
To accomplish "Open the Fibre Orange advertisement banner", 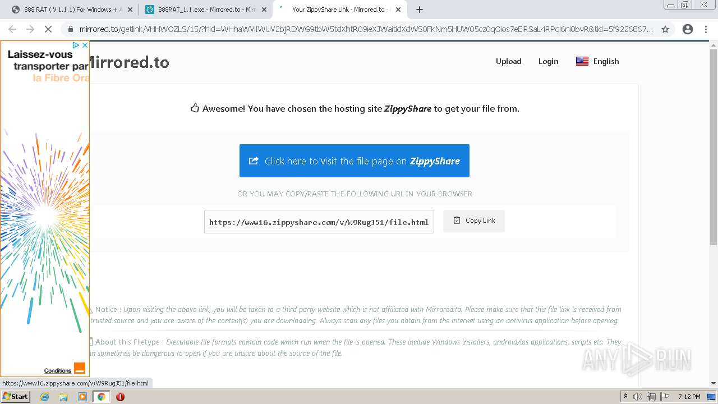I will click(45, 208).
